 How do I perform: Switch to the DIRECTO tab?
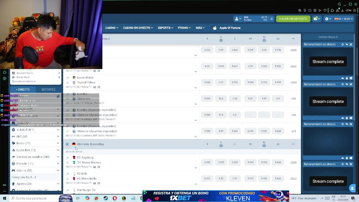point(23,89)
